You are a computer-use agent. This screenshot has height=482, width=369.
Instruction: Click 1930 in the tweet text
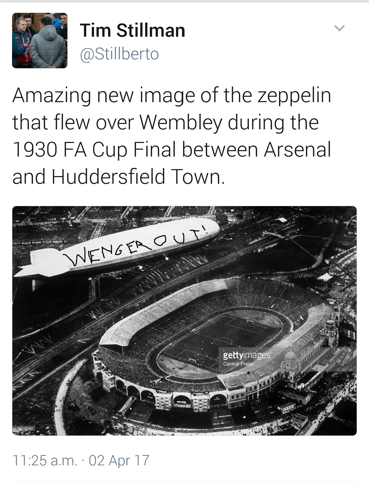coord(35,150)
